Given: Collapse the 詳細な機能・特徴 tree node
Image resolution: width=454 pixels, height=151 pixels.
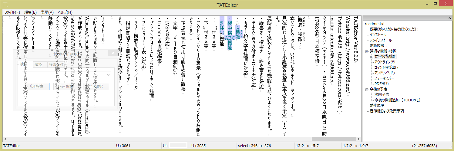Looking at the screenshot, I should click(367, 51).
